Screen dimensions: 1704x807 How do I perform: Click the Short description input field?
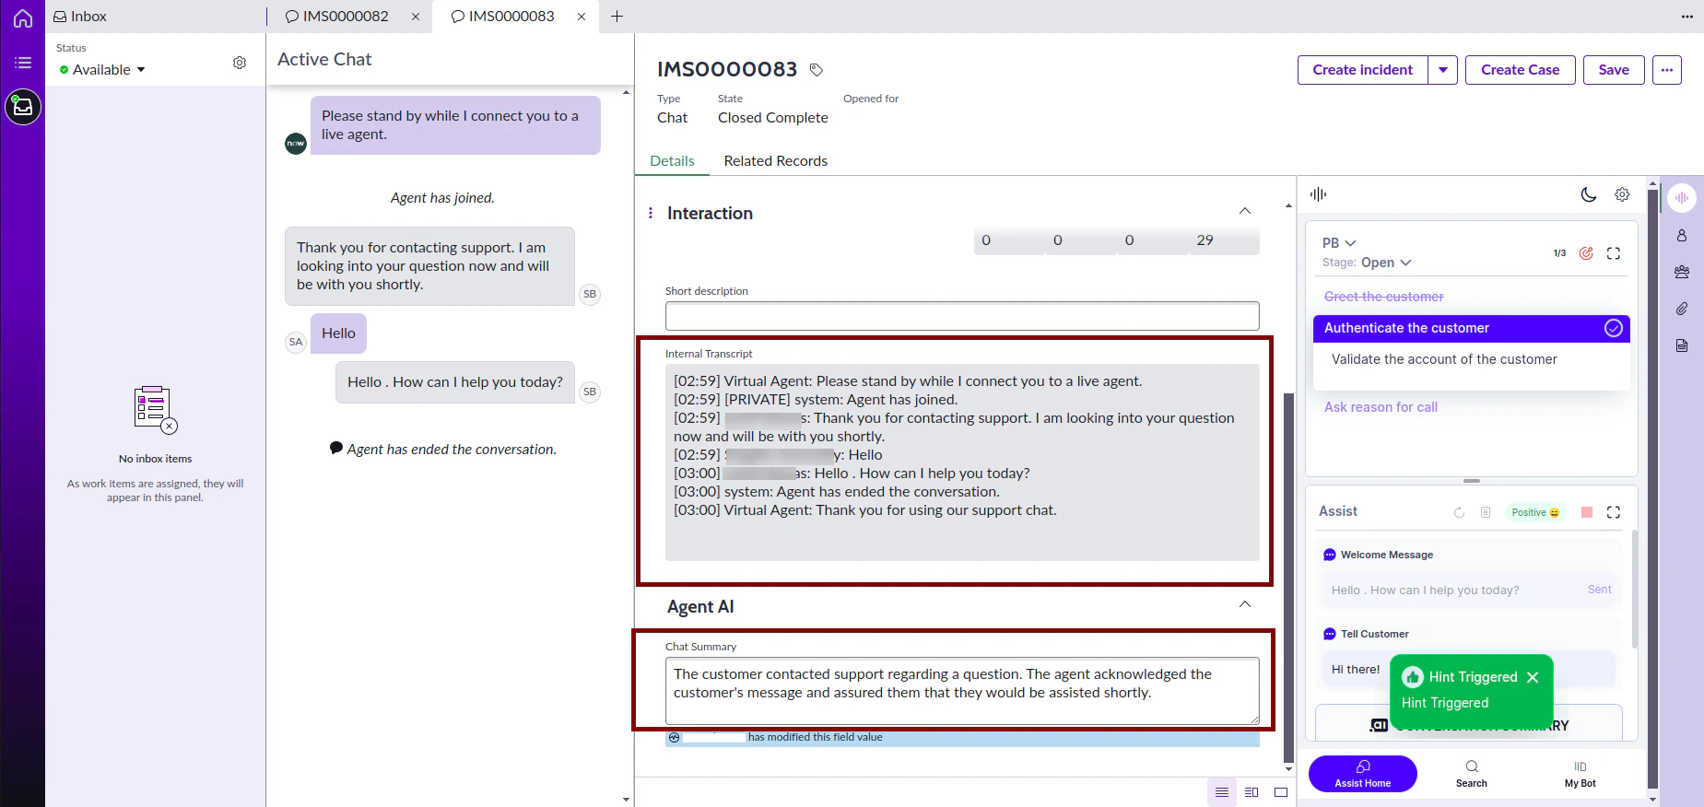[962, 316]
